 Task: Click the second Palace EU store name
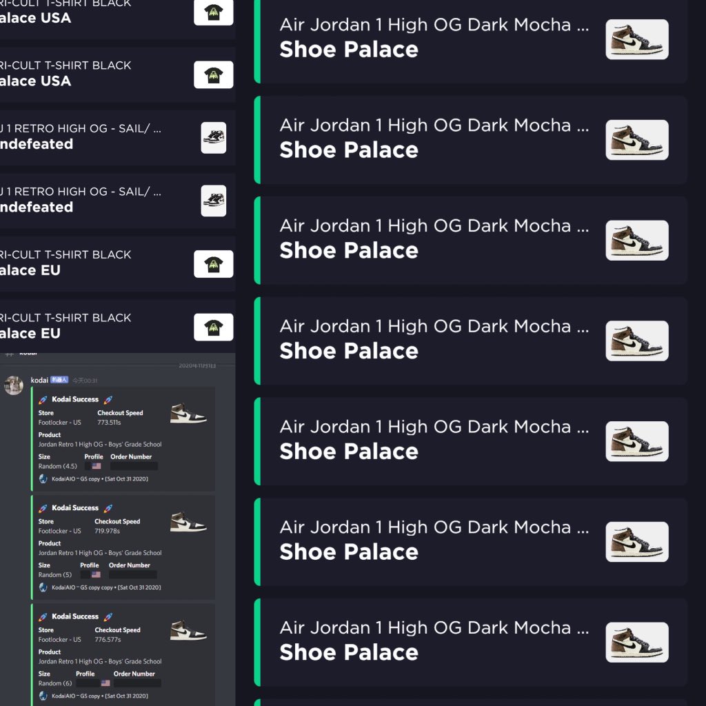tap(30, 333)
